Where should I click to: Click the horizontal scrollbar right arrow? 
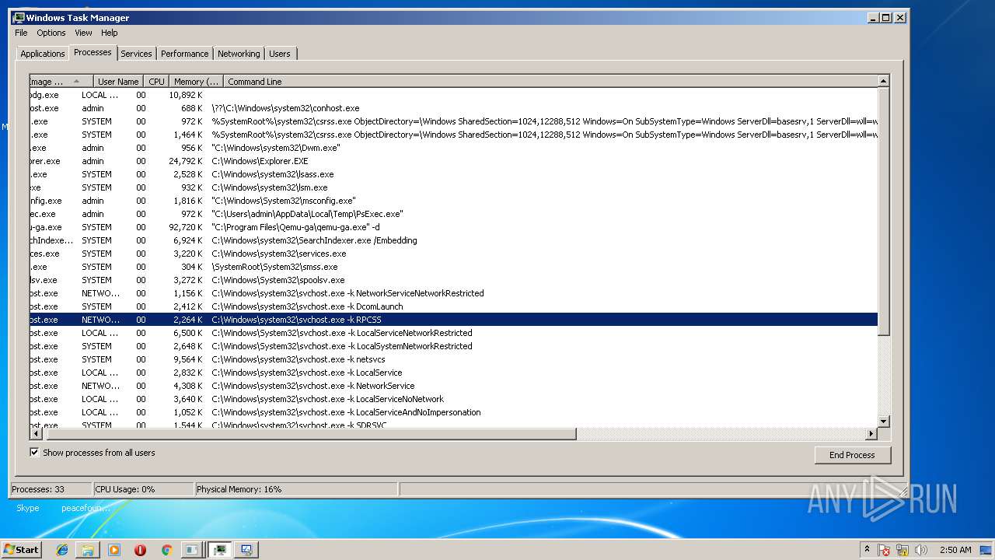click(x=871, y=434)
